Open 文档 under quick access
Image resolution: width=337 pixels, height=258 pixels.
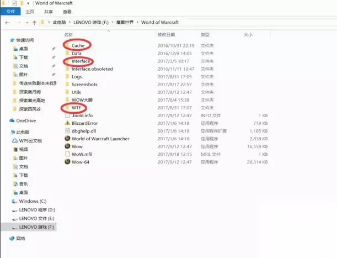23,66
